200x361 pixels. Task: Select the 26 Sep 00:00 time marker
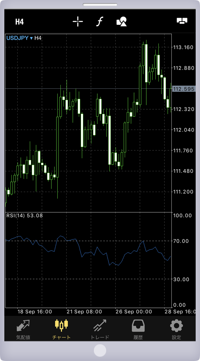(x=134, y=312)
